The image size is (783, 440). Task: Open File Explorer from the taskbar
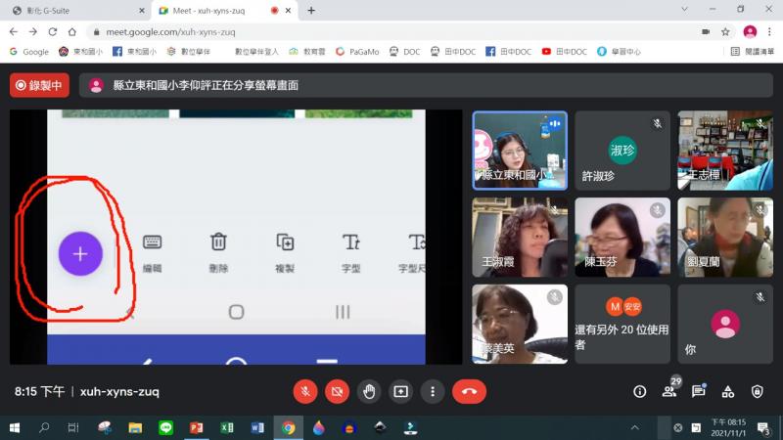point(135,427)
